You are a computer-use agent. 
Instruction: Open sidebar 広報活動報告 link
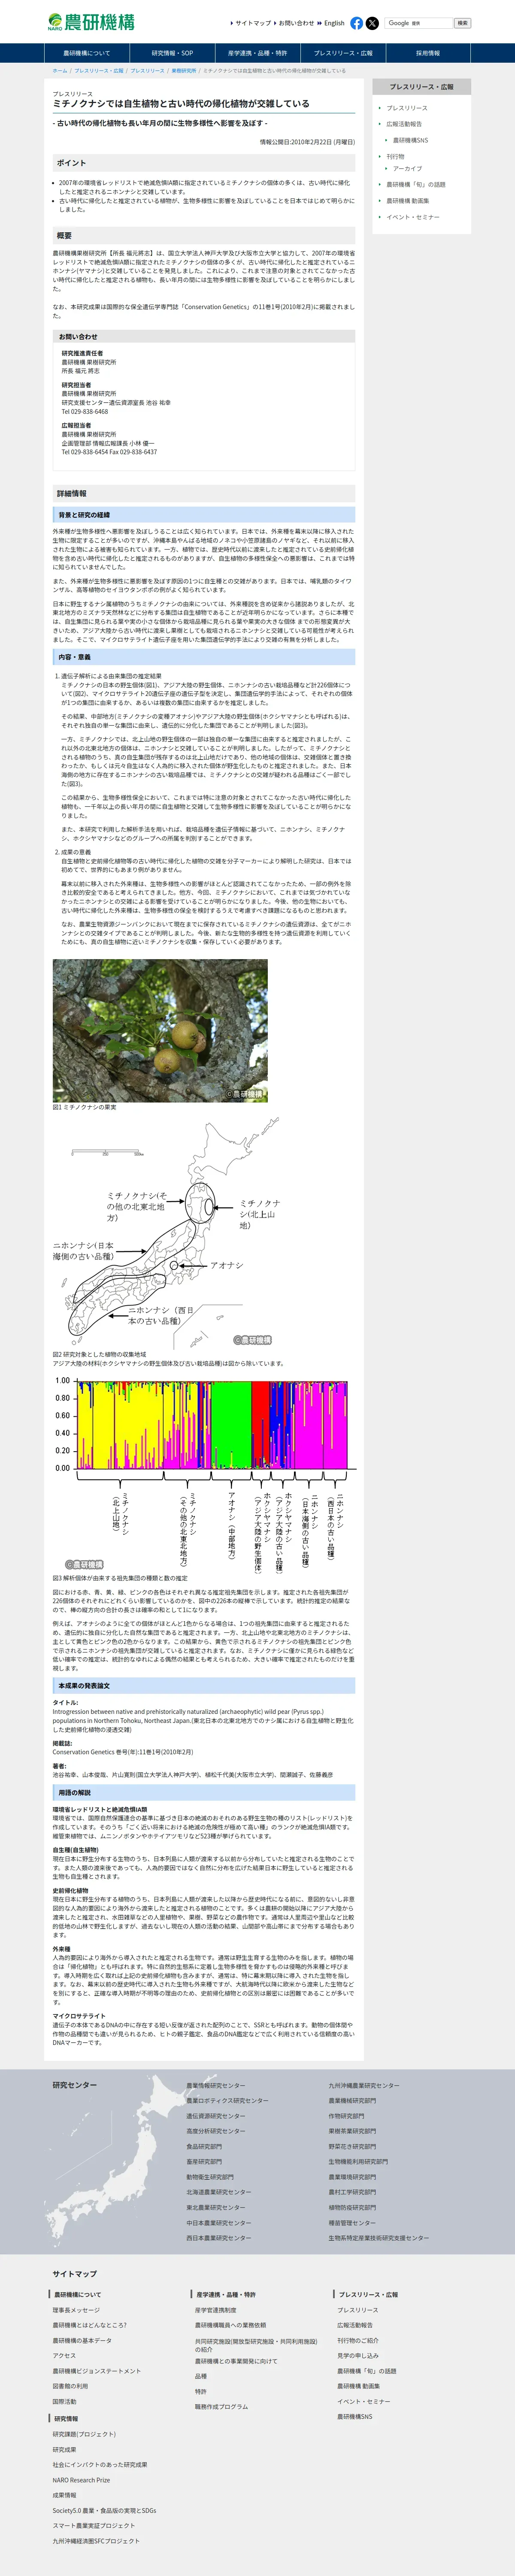404,124
